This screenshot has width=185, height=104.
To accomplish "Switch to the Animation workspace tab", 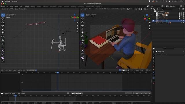I will [66, 7].
